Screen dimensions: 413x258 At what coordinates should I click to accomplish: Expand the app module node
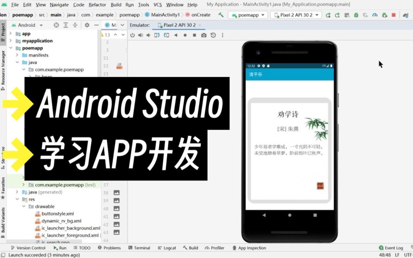[11, 33]
